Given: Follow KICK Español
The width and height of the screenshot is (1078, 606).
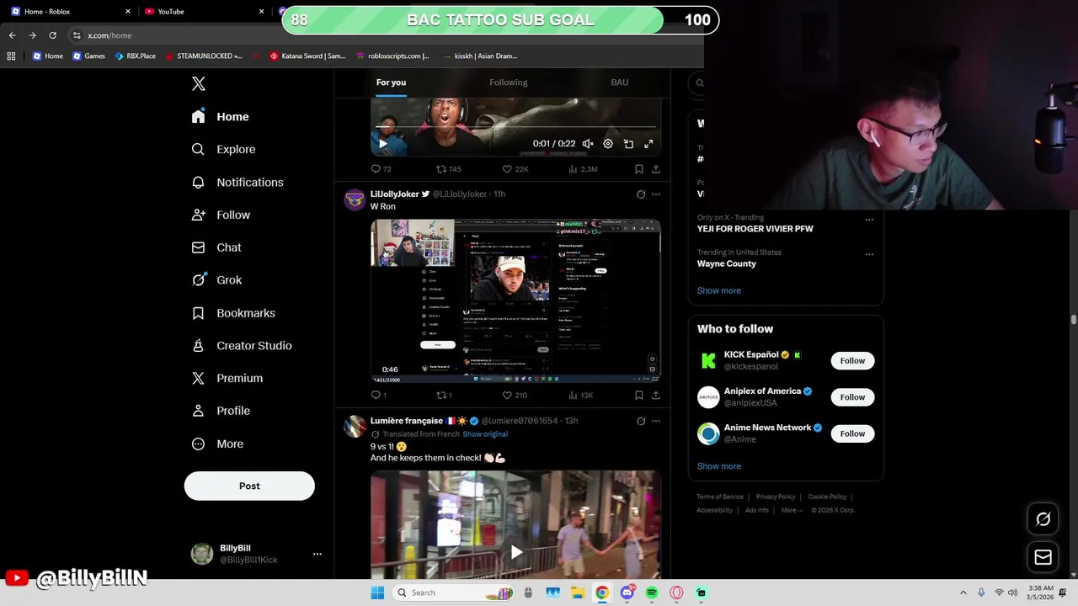Looking at the screenshot, I should [852, 361].
